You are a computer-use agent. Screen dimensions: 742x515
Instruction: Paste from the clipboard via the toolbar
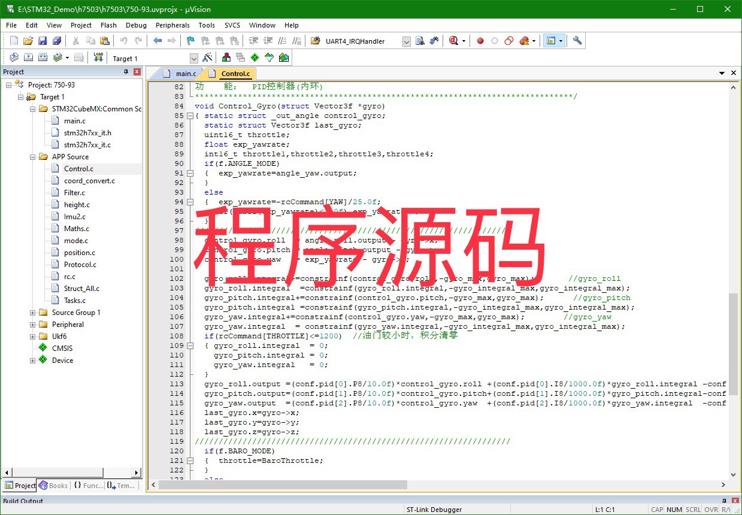pyautogui.click(x=105, y=41)
